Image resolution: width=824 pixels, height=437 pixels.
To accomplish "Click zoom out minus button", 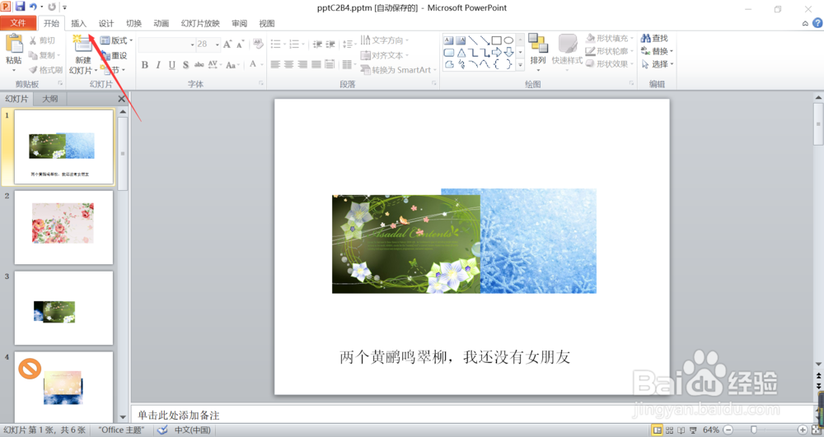I will pos(728,430).
